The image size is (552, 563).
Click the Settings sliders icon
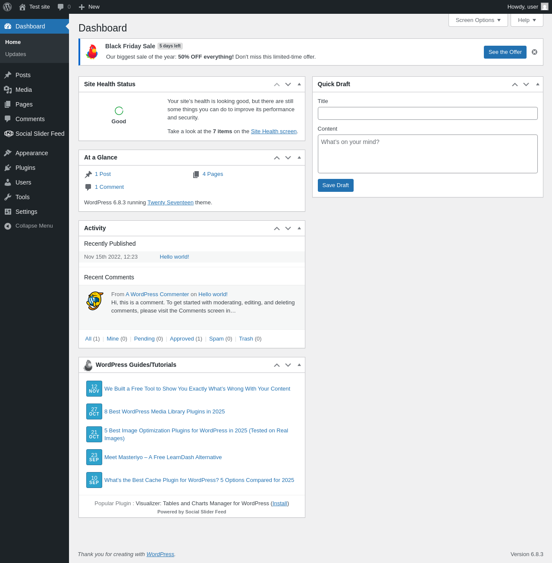click(x=8, y=212)
